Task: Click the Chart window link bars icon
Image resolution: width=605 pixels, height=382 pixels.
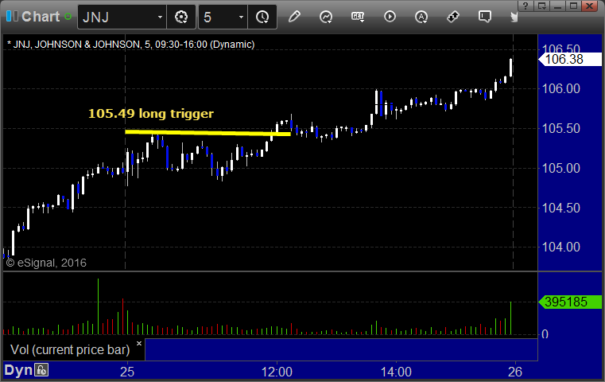Action: tap(12, 17)
